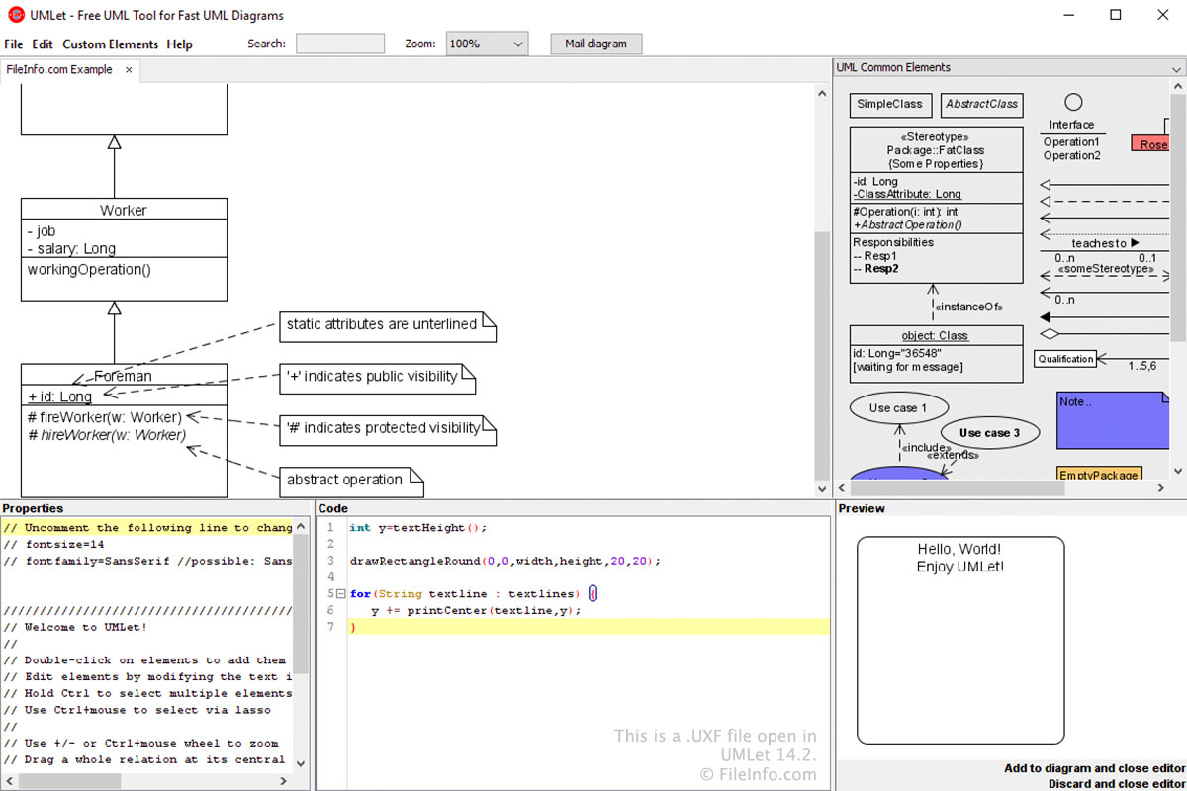Select the Use case 1 ellipse
The height and width of the screenshot is (791, 1187).
pos(898,408)
